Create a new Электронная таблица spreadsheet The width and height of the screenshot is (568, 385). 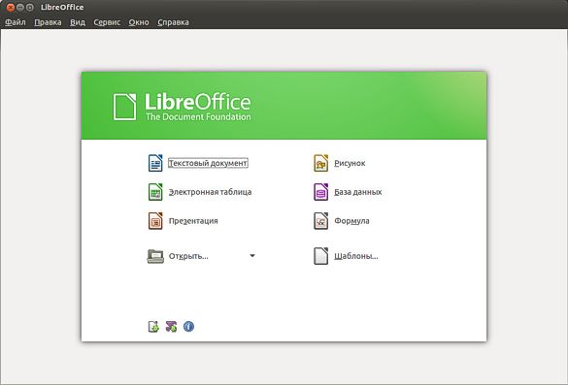(x=200, y=192)
